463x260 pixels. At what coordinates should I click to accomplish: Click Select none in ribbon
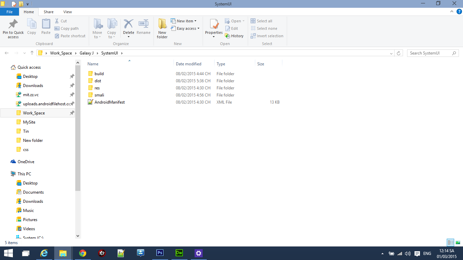click(264, 28)
